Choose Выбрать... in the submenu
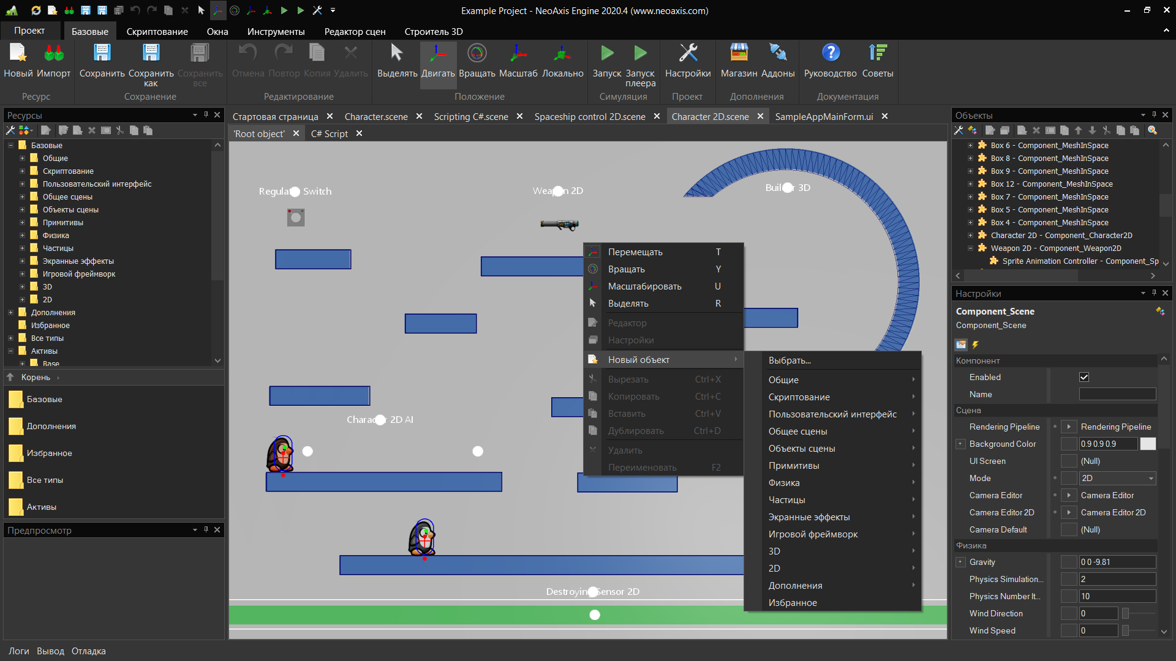 [x=790, y=360]
